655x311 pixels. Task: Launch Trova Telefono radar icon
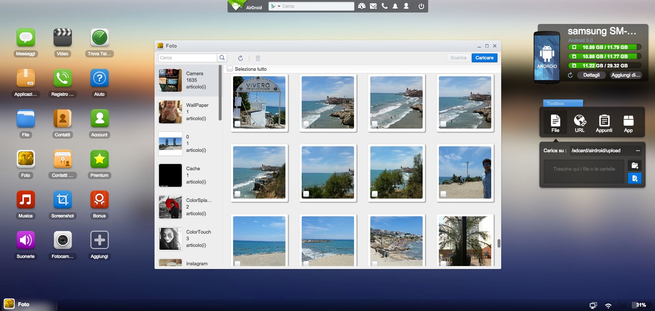point(99,38)
